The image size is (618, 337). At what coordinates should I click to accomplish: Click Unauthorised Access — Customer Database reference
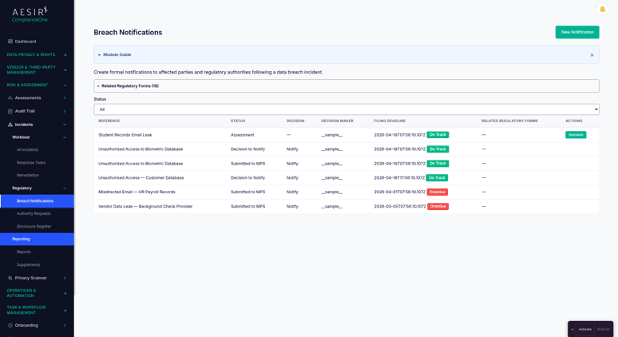(x=141, y=178)
